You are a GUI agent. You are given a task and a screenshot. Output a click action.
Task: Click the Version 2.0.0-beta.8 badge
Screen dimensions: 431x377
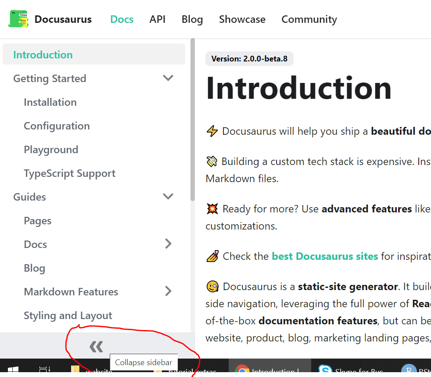(249, 58)
